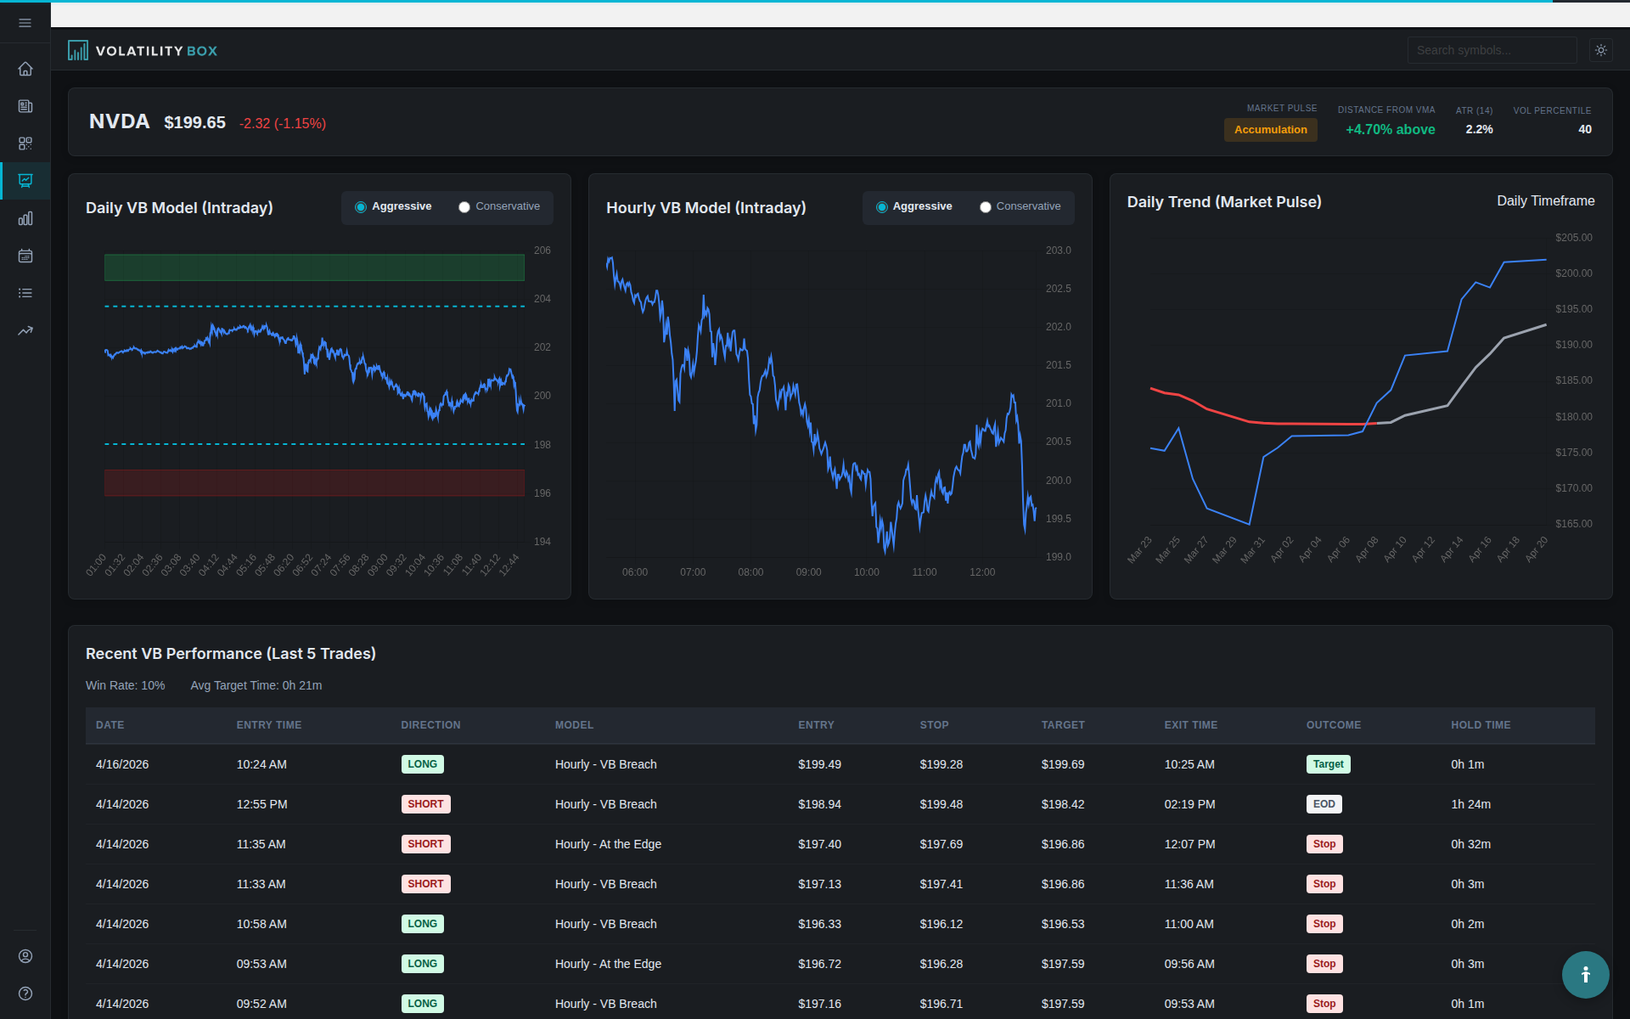Screen dimensions: 1630x1019
Task: Select the active chart presentation sidebar icon
Action: tap(25, 181)
